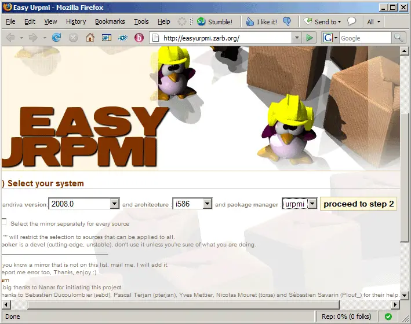Image resolution: width=411 pixels, height=324 pixels.
Task: Click the 'Done' status bar text
Action: pos(13,316)
